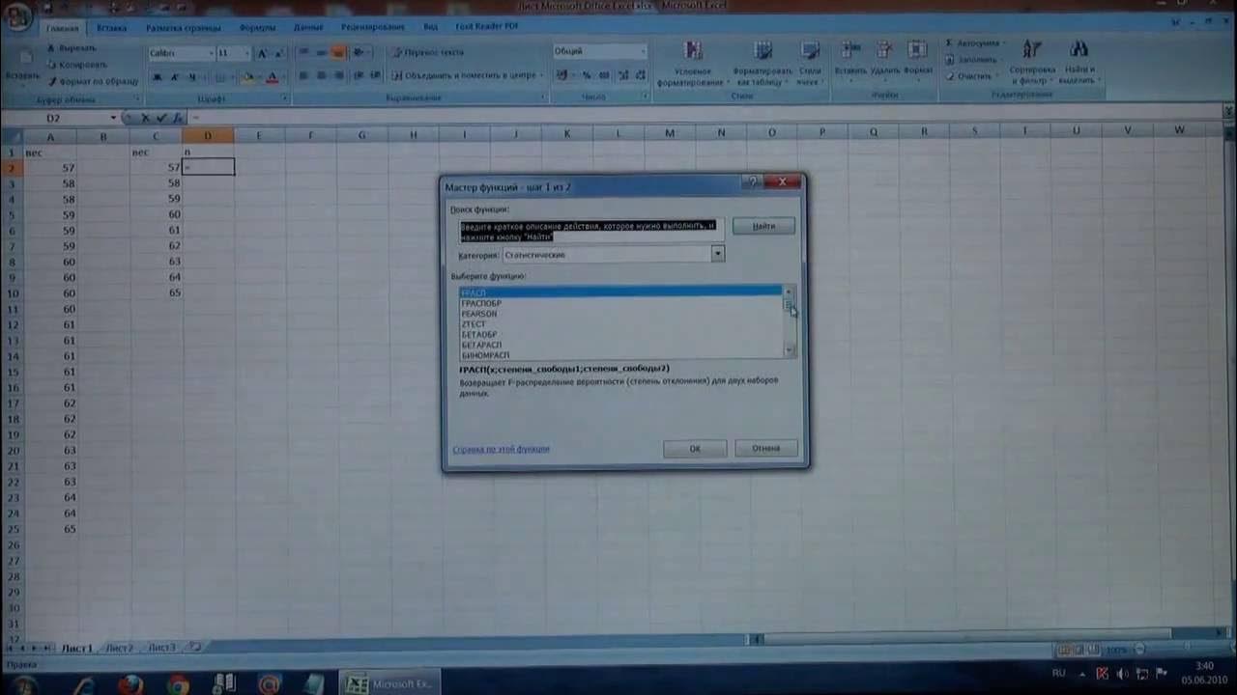Switch to the Вставка ribbon tab
The width and height of the screenshot is (1237, 695).
(111, 28)
